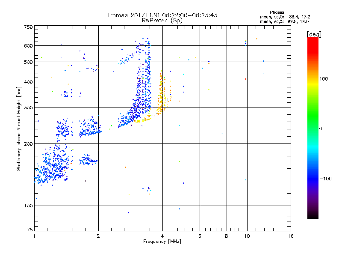Click the y-axis label '100' at bottom left
This screenshot has width=342, height=257.
click(x=28, y=206)
